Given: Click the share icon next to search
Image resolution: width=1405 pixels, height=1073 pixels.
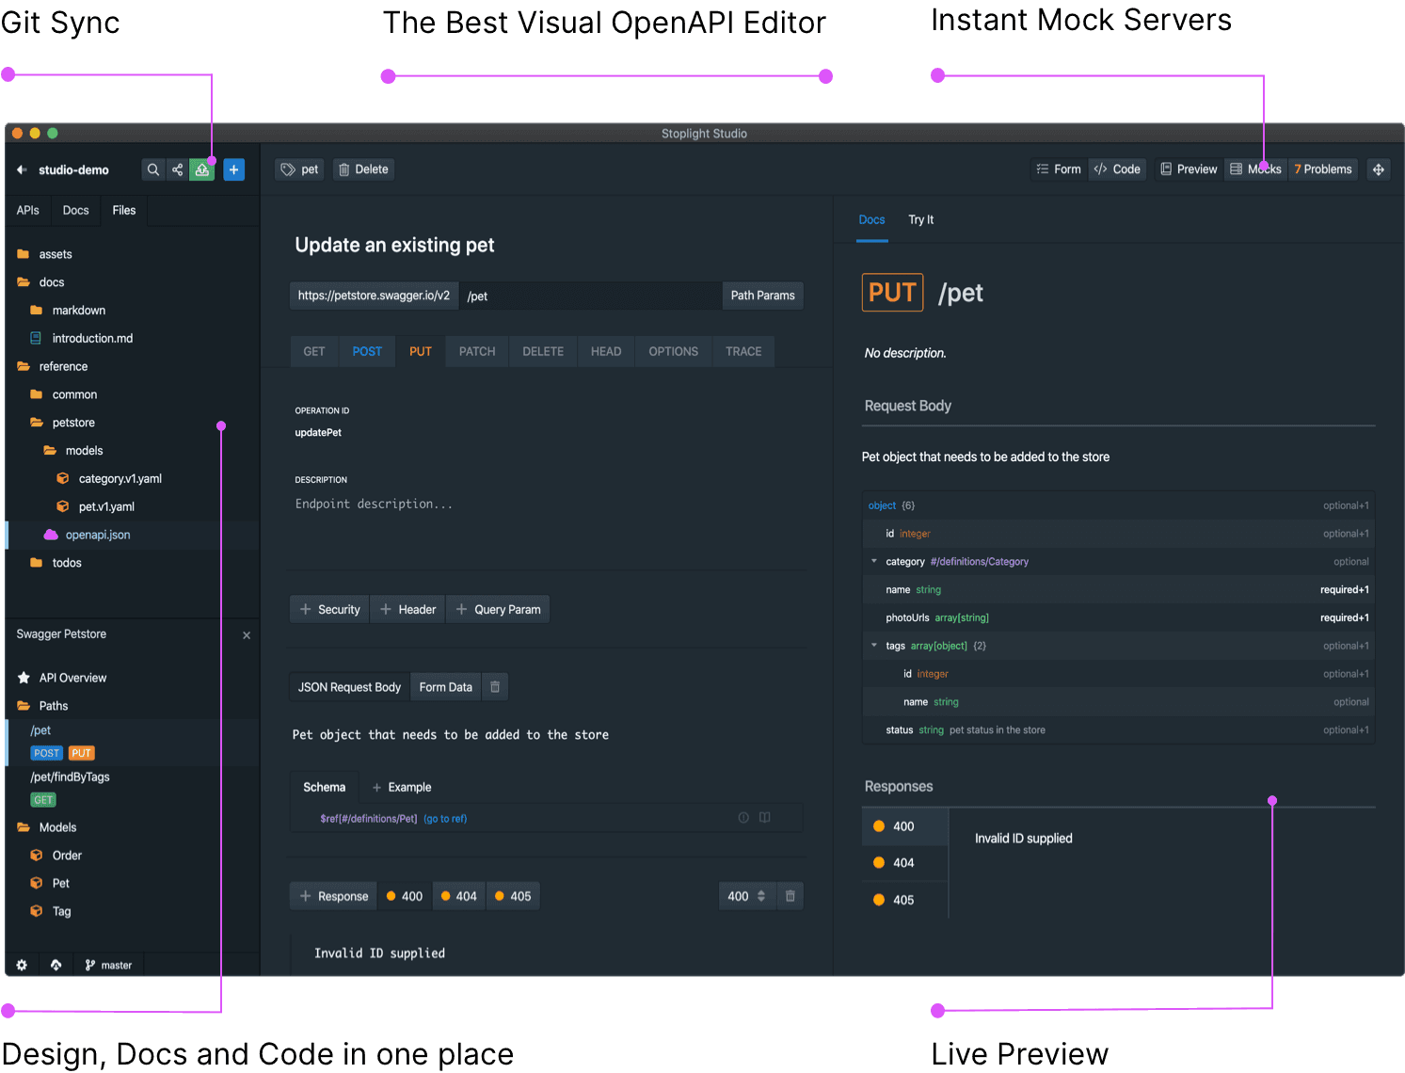Looking at the screenshot, I should 177,170.
